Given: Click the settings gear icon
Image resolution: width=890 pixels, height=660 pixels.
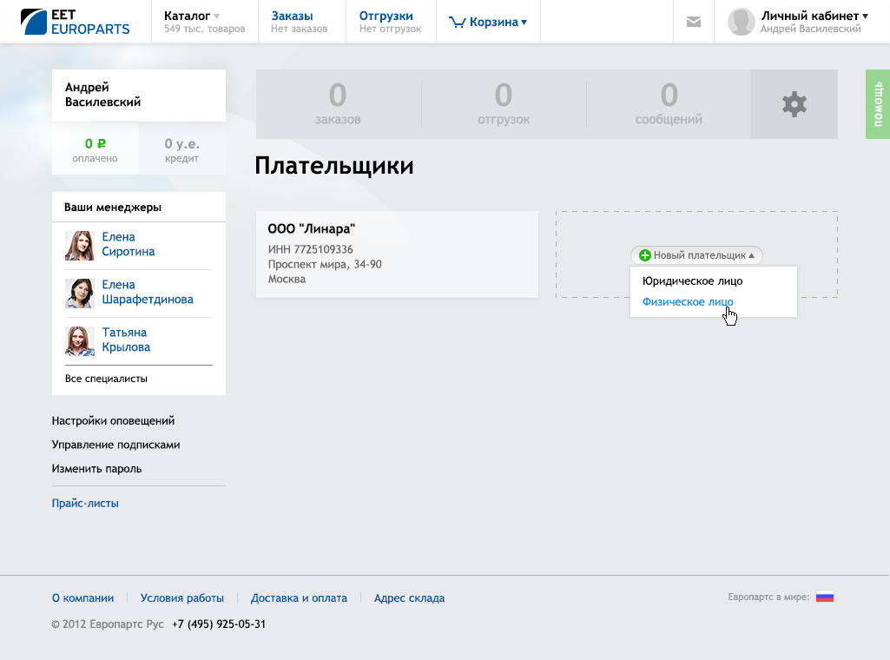Looking at the screenshot, I should click(x=794, y=104).
